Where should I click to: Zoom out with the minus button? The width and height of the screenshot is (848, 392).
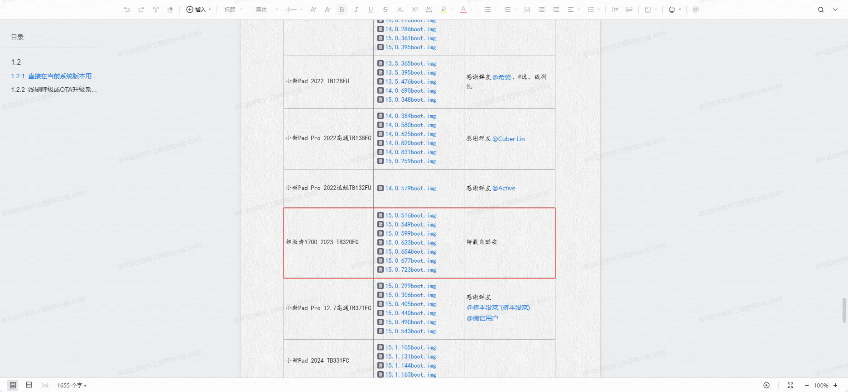click(807, 385)
